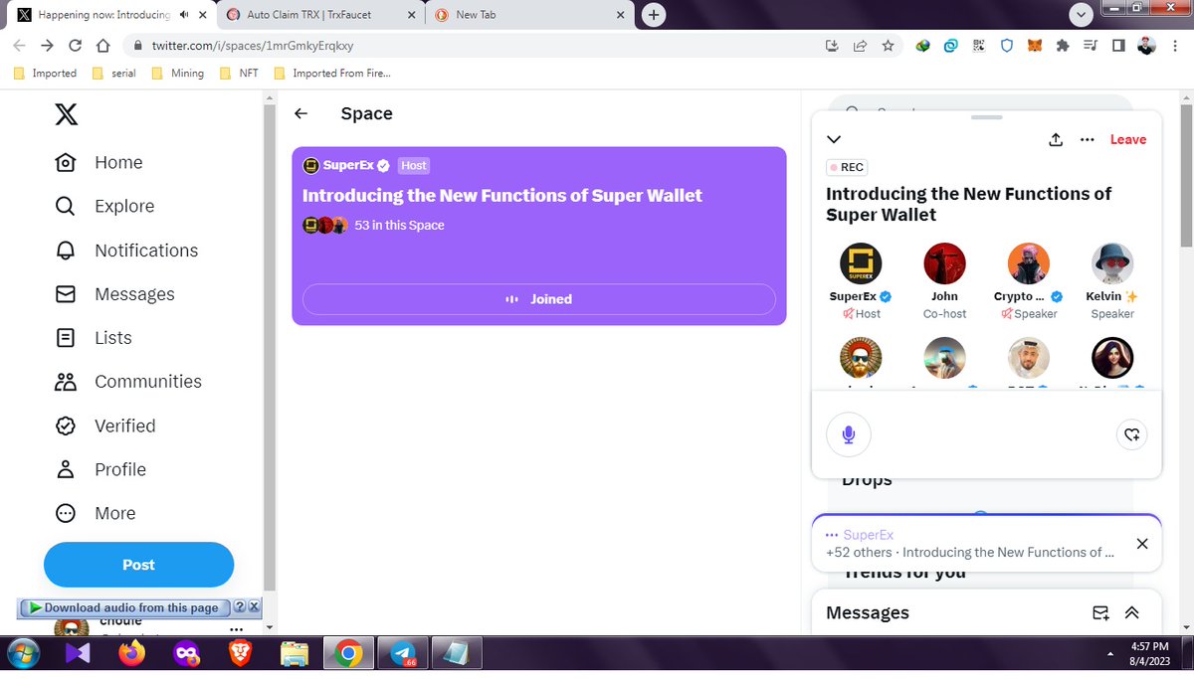Open the tab search dropdown chevron

1082,15
